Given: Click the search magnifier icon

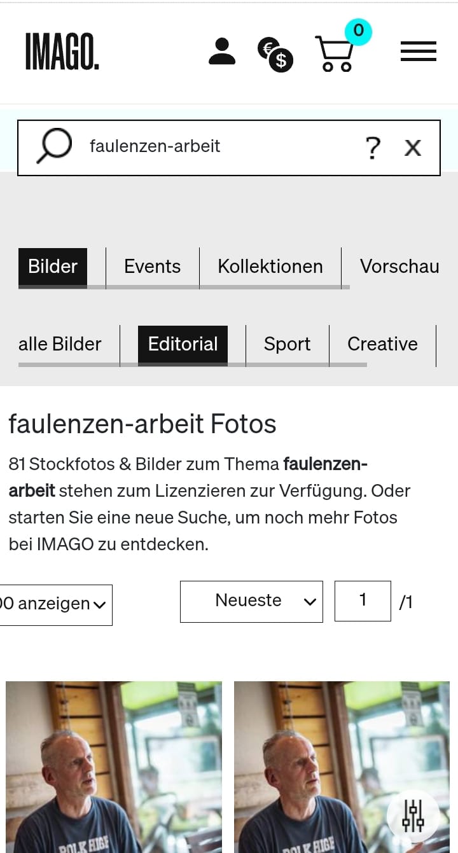Looking at the screenshot, I should [54, 146].
